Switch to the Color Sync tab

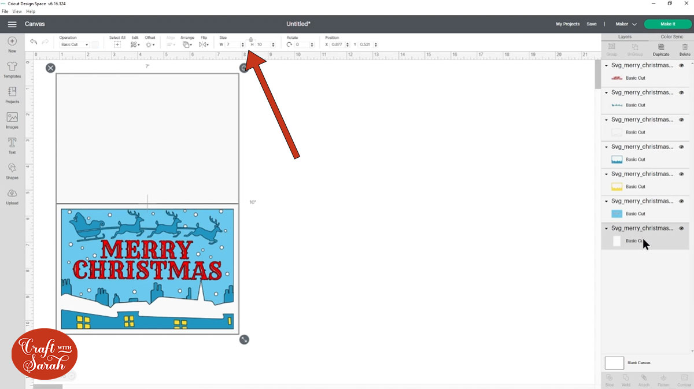[671, 36]
